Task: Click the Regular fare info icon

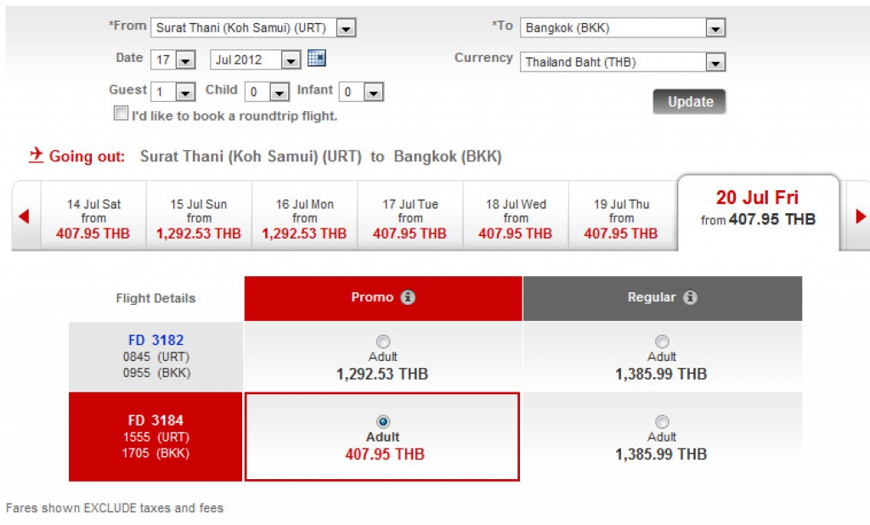Action: coord(690,298)
